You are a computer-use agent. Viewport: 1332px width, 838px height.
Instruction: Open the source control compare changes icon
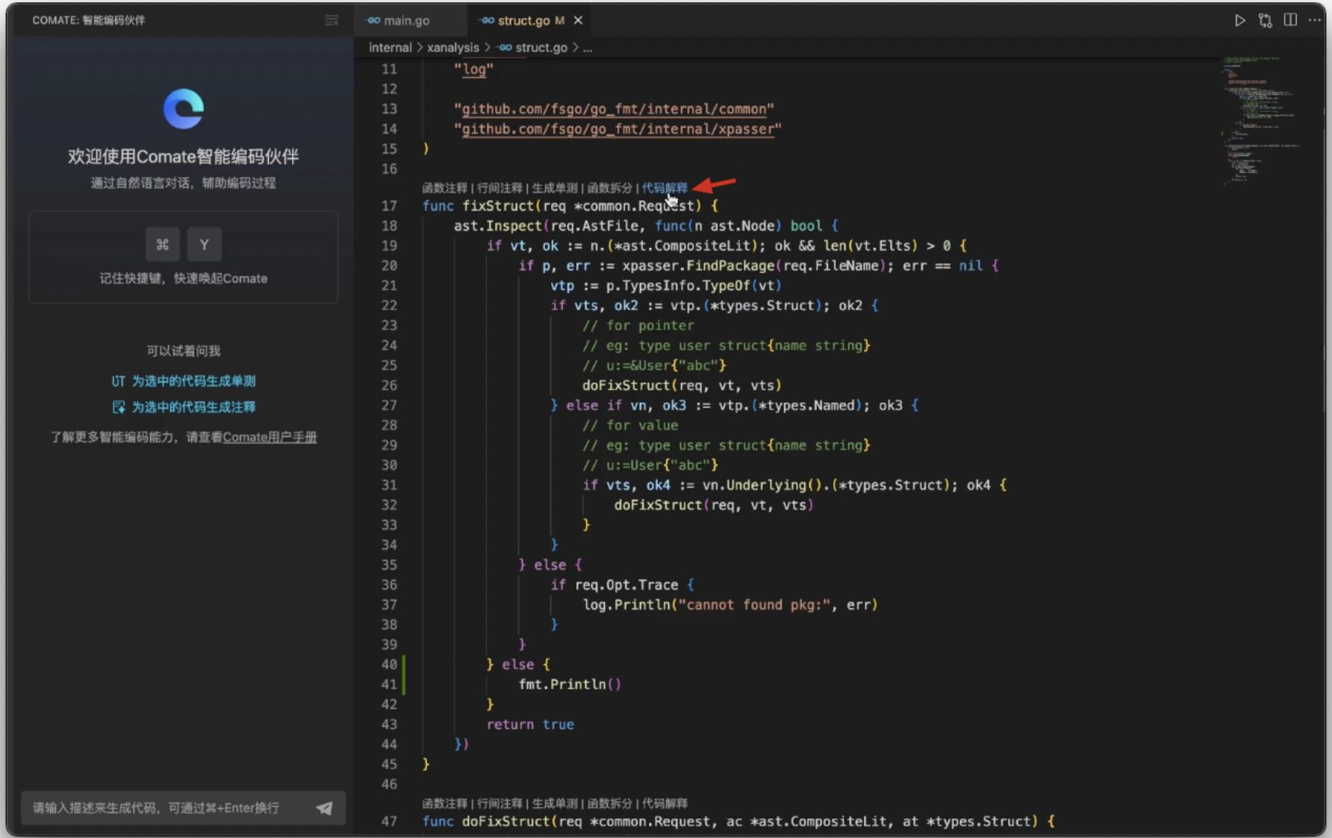pos(1265,20)
